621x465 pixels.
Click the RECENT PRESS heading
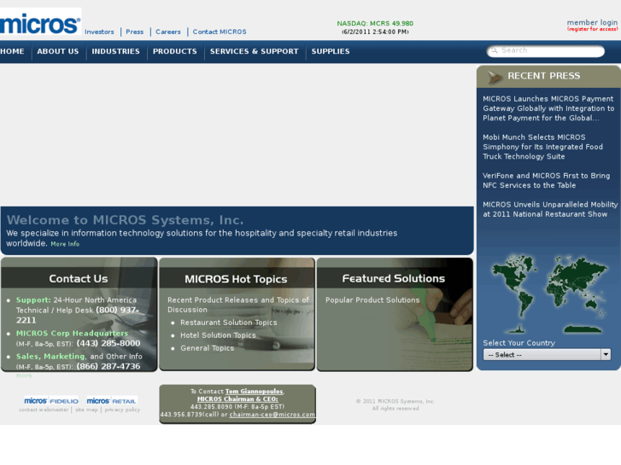click(544, 76)
